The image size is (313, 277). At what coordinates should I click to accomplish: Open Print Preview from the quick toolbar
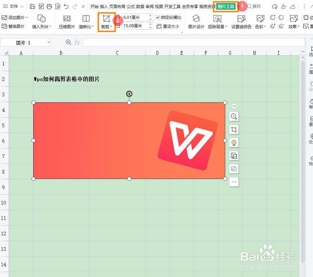(58, 6)
